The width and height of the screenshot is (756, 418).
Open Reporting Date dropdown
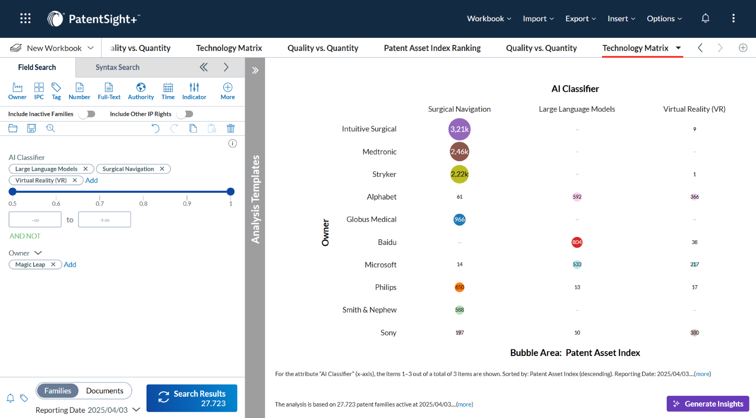[x=137, y=409]
